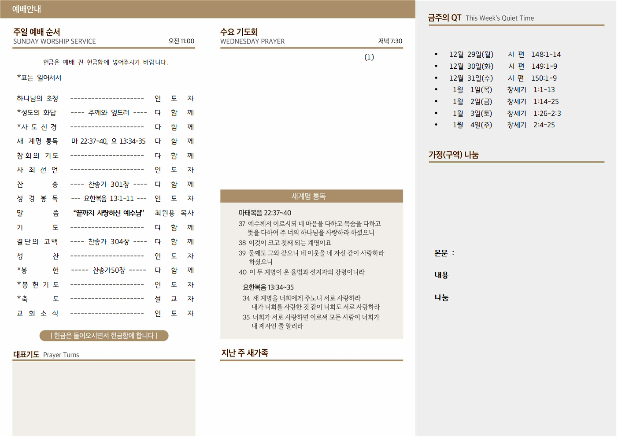This screenshot has height=437, width=618.
Task: Click the 요한복음 13:34~35 passage heading
Action: (268, 287)
